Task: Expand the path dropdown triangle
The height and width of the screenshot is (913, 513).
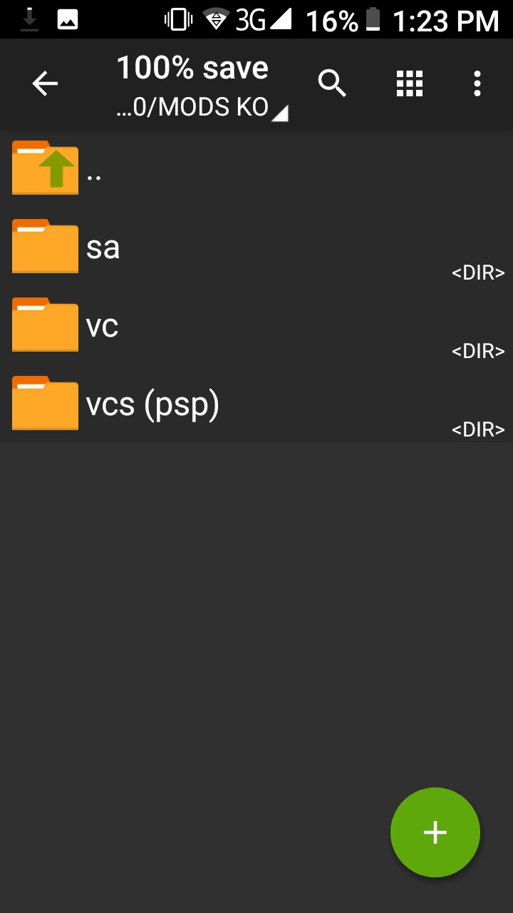Action: click(x=281, y=113)
